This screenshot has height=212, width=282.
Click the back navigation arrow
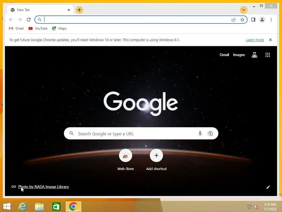(x=11, y=20)
